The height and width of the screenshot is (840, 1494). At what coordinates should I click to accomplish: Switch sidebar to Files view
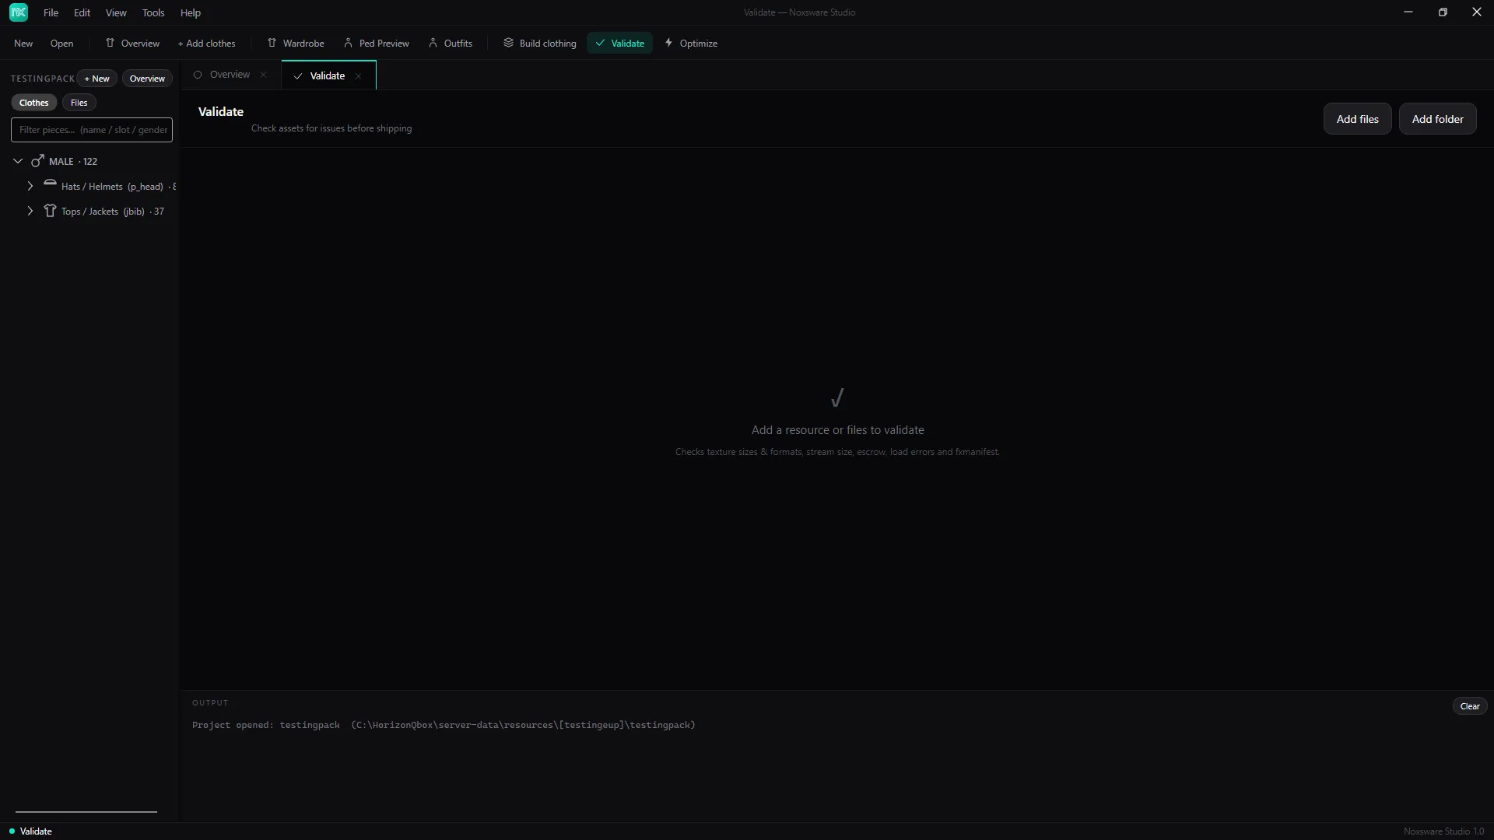[79, 103]
